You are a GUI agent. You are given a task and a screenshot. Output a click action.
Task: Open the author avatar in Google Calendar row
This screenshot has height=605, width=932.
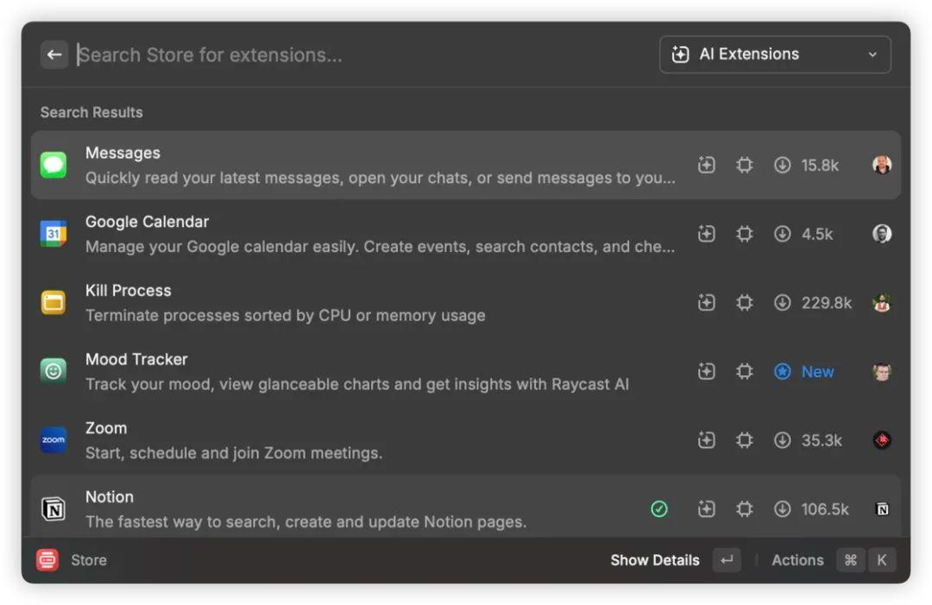[882, 234]
